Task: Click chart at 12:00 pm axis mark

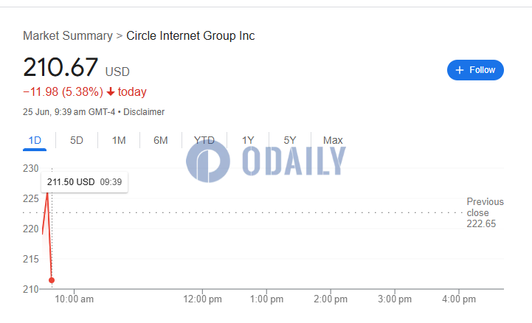Action: pyautogui.click(x=203, y=299)
